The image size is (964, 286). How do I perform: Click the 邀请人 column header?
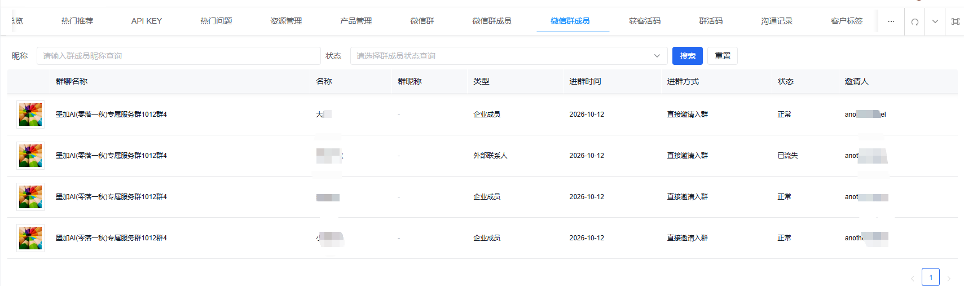856,81
